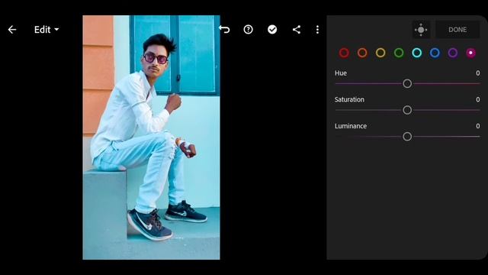Click the Luminance label
This screenshot has width=488, height=275.
(351, 126)
